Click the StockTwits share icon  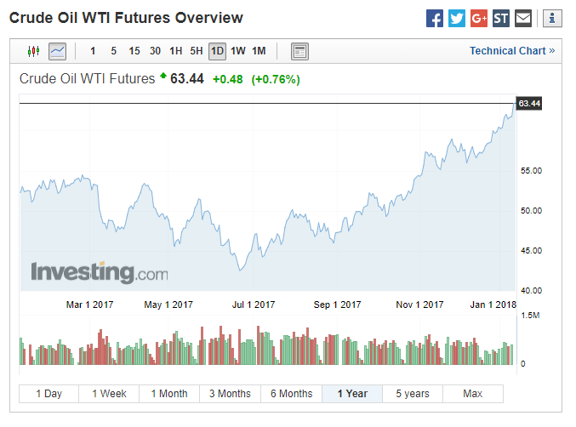[501, 18]
